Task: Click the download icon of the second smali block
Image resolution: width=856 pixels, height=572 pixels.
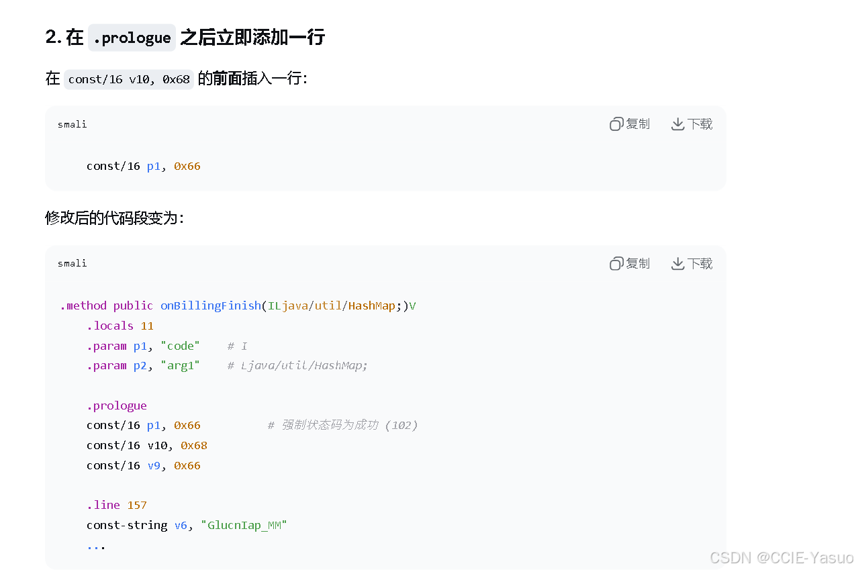Action: pos(677,264)
